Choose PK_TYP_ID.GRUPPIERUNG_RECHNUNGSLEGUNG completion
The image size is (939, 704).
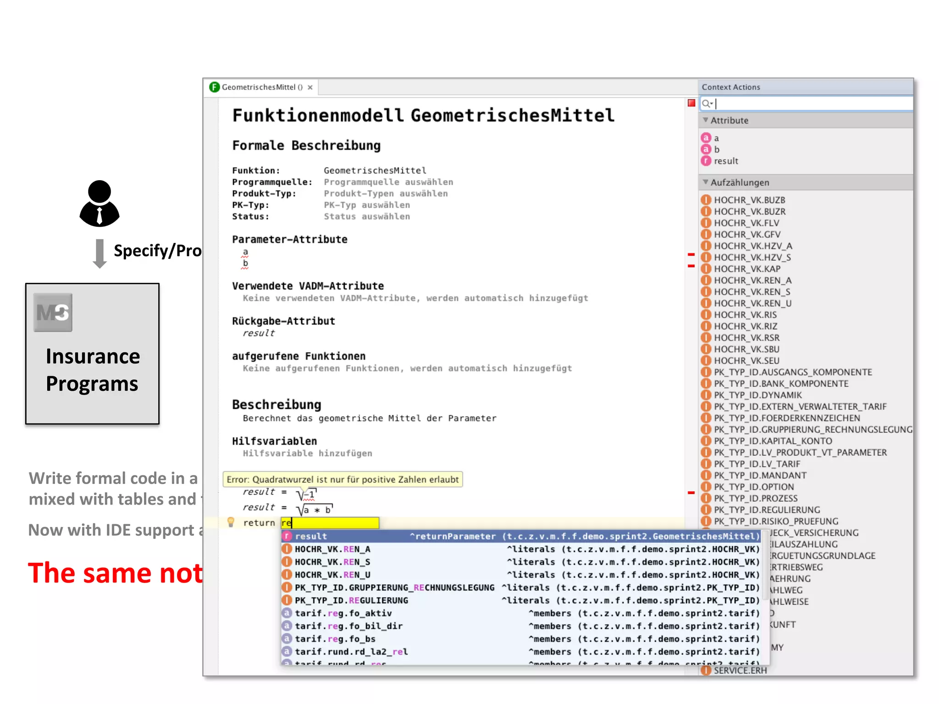click(521, 588)
